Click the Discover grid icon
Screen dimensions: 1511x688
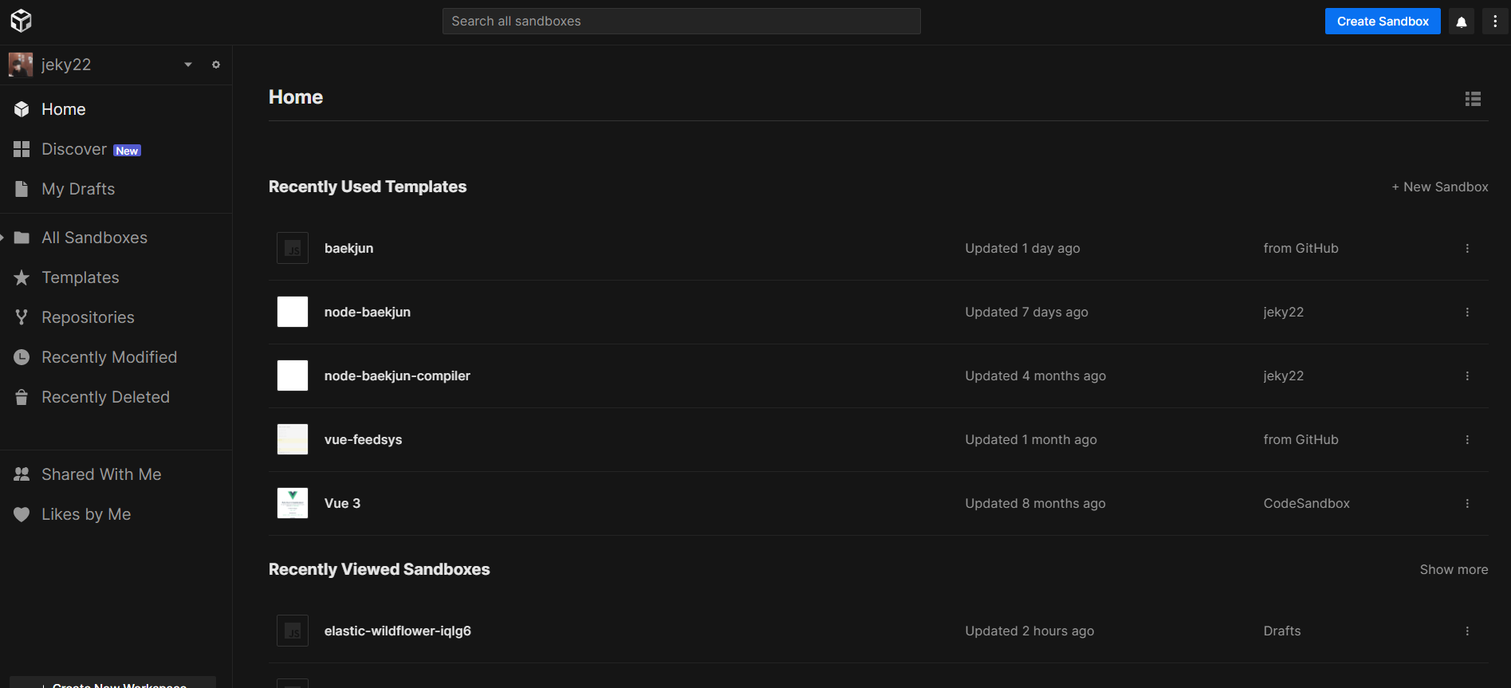[22, 149]
